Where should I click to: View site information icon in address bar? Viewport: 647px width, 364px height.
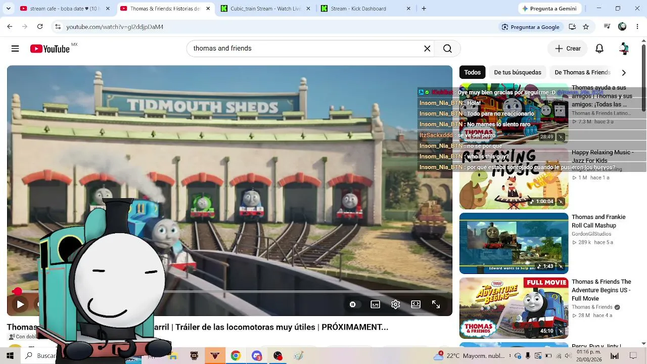point(58,27)
